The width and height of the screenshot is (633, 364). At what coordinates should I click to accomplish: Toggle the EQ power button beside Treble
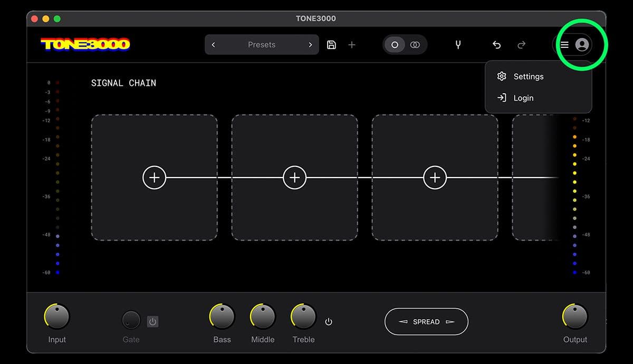[329, 321]
